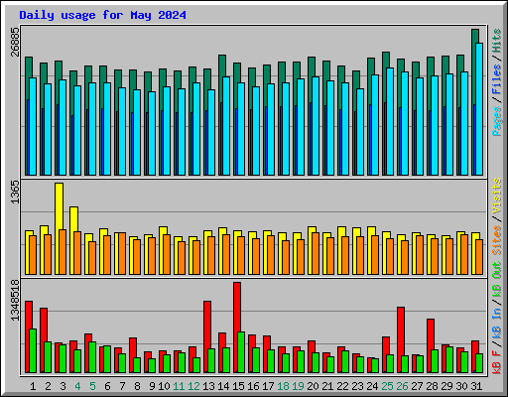Click day 31 on the x-axis
Screen dimensions: 508x397
(476, 386)
